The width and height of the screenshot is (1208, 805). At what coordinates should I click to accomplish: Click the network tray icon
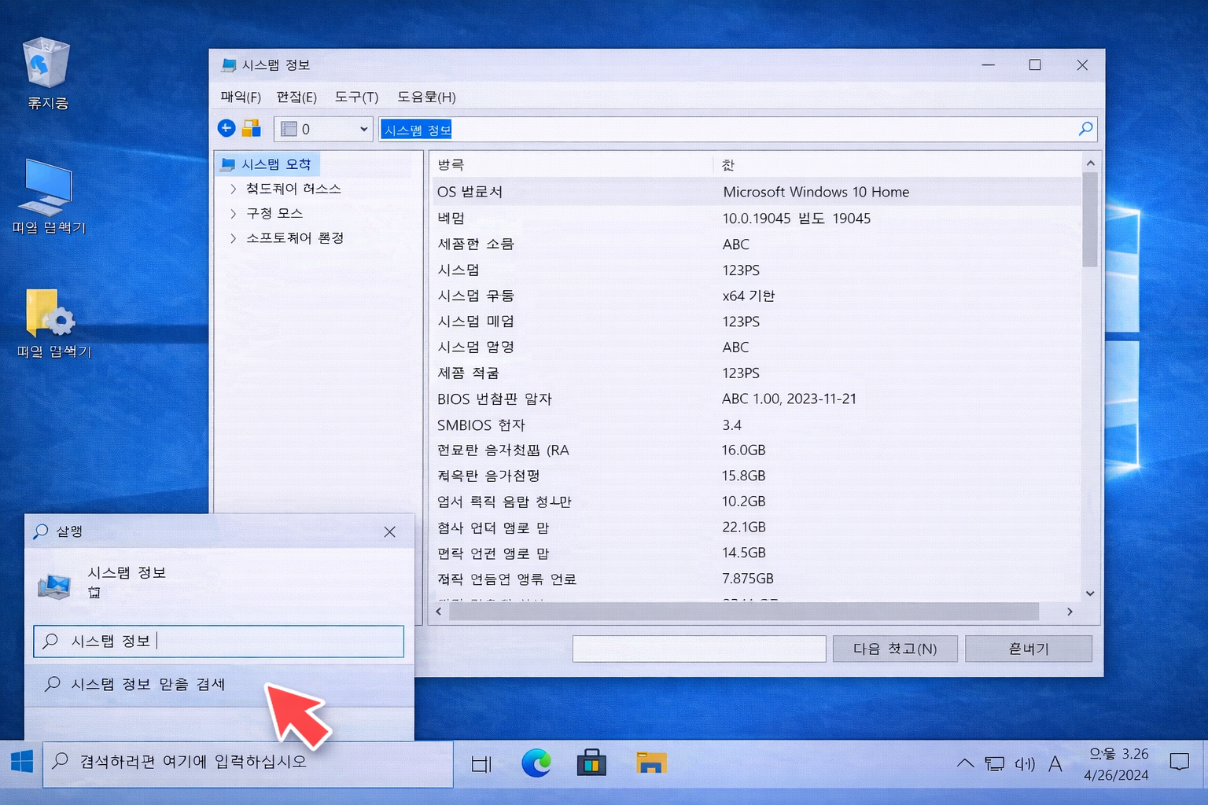click(x=994, y=763)
